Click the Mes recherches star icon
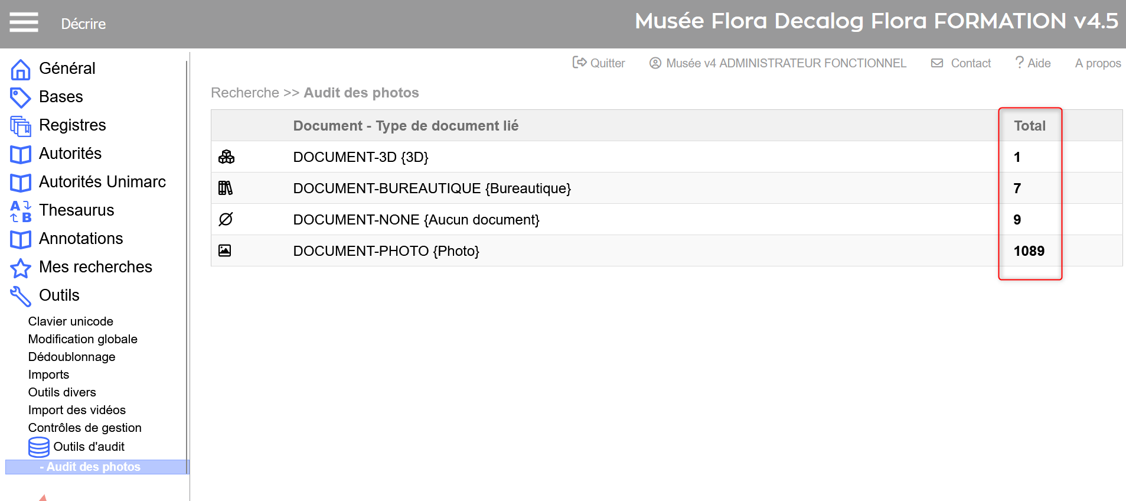The width and height of the screenshot is (1126, 501). pyautogui.click(x=21, y=268)
